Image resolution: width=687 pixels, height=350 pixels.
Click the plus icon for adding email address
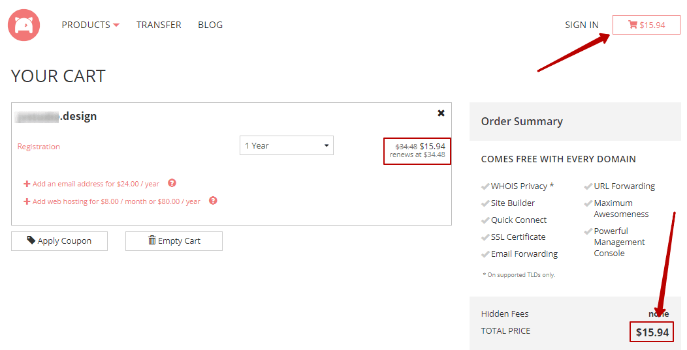[27, 184]
